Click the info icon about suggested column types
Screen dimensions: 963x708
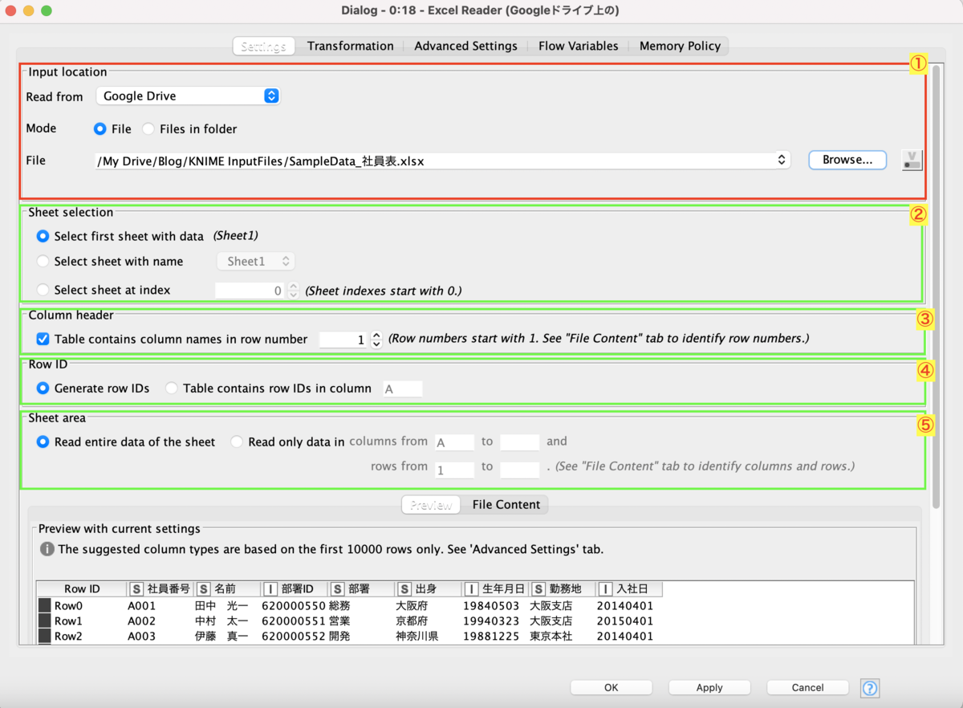pos(47,550)
